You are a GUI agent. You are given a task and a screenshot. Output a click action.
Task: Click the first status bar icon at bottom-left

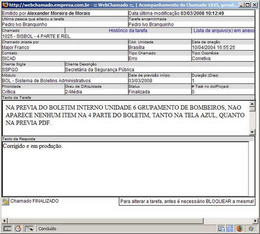(x=7, y=229)
